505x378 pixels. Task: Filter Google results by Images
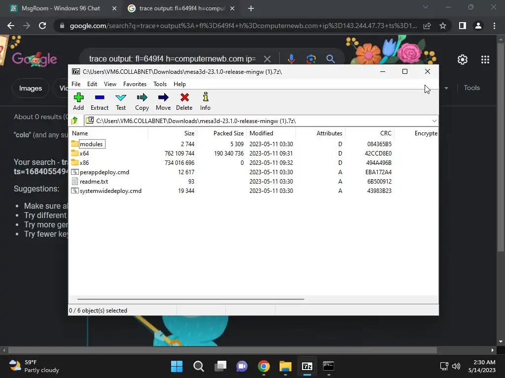pos(30,88)
